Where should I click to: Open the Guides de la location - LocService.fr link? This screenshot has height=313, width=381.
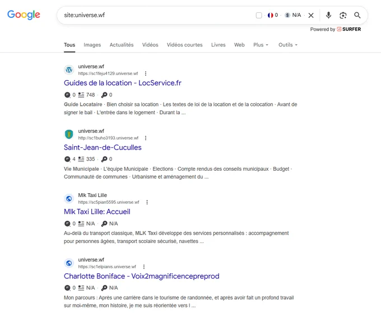(x=123, y=83)
